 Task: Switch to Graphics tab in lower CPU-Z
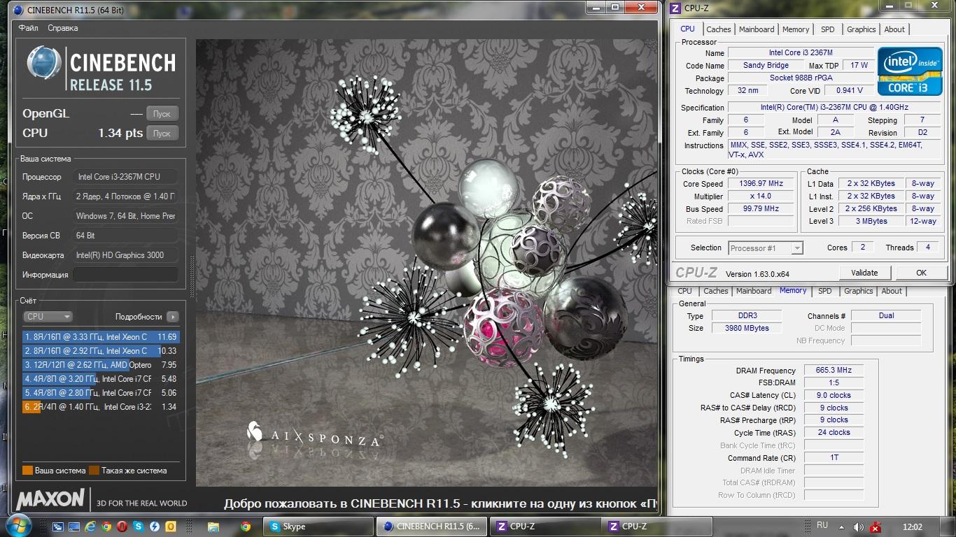click(858, 291)
